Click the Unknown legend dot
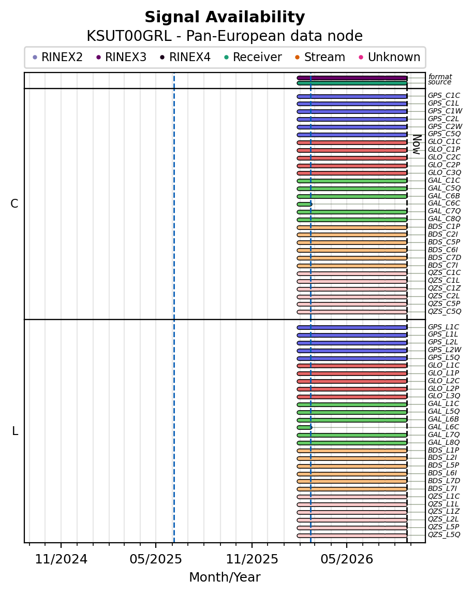Screen dimensions: 473x594 tap(361, 57)
